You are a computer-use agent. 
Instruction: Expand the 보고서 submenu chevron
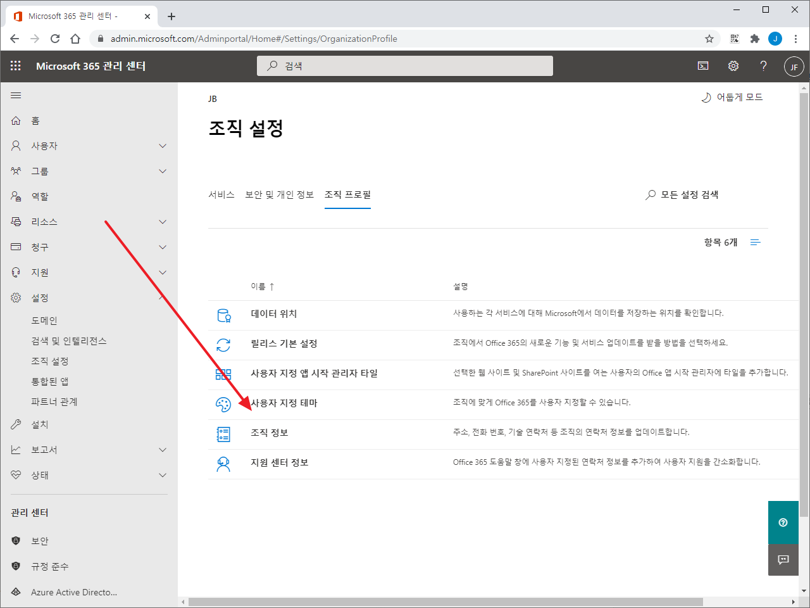163,450
